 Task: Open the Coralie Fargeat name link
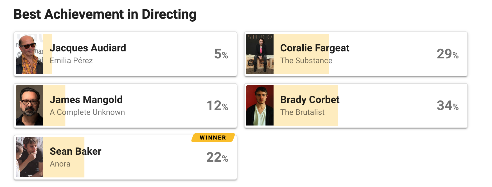(x=315, y=48)
